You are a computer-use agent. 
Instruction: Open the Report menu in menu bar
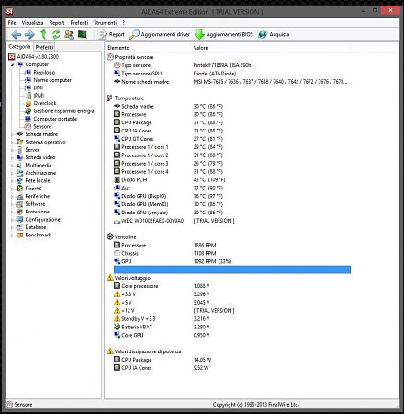pos(57,23)
